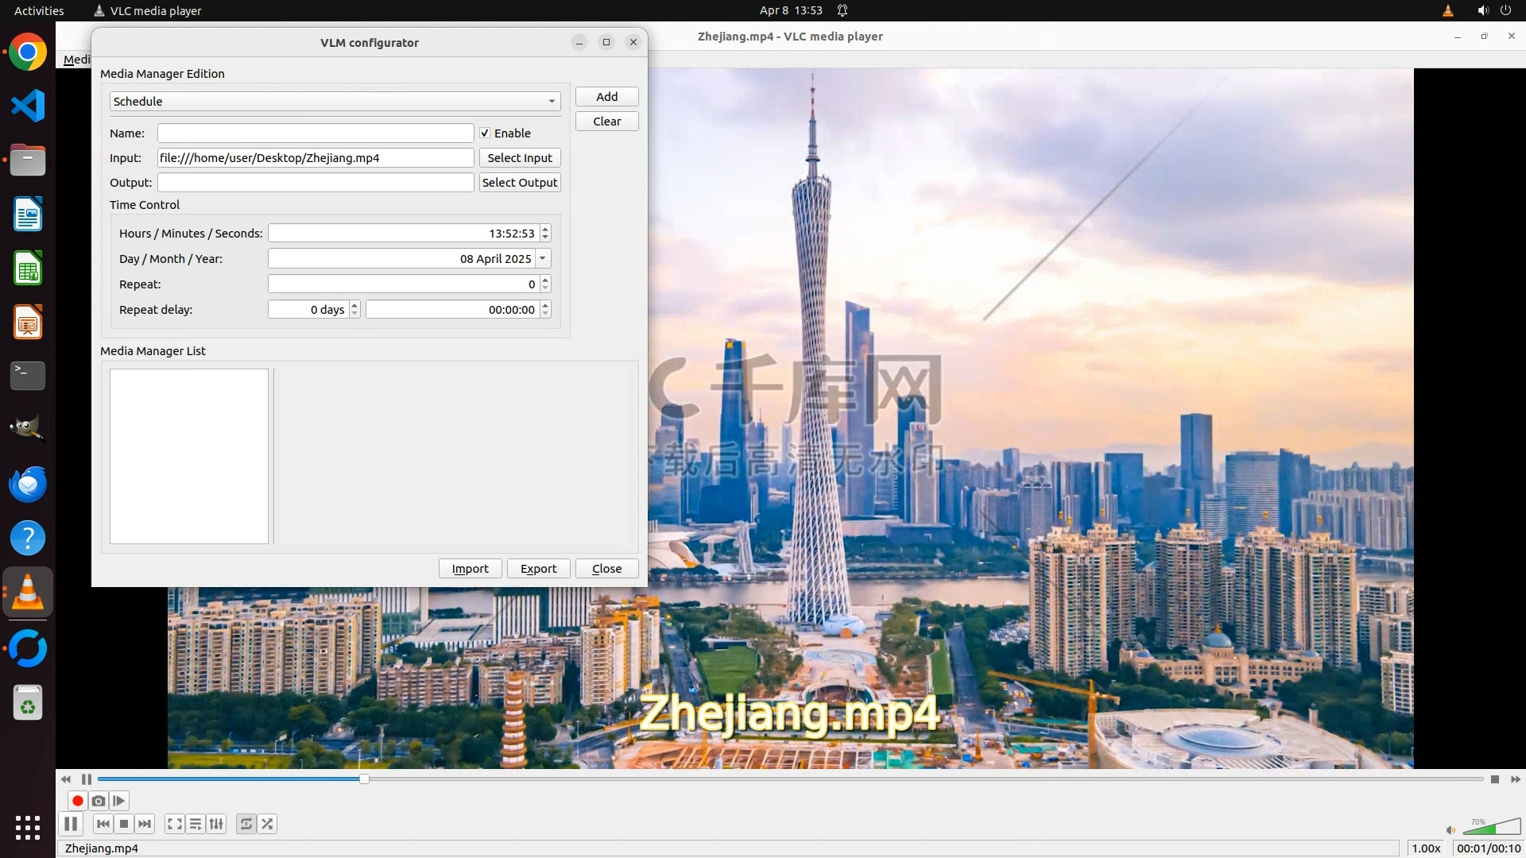Viewport: 1526px width, 858px height.
Task: Open extended settings equalizer icon
Action: [216, 824]
